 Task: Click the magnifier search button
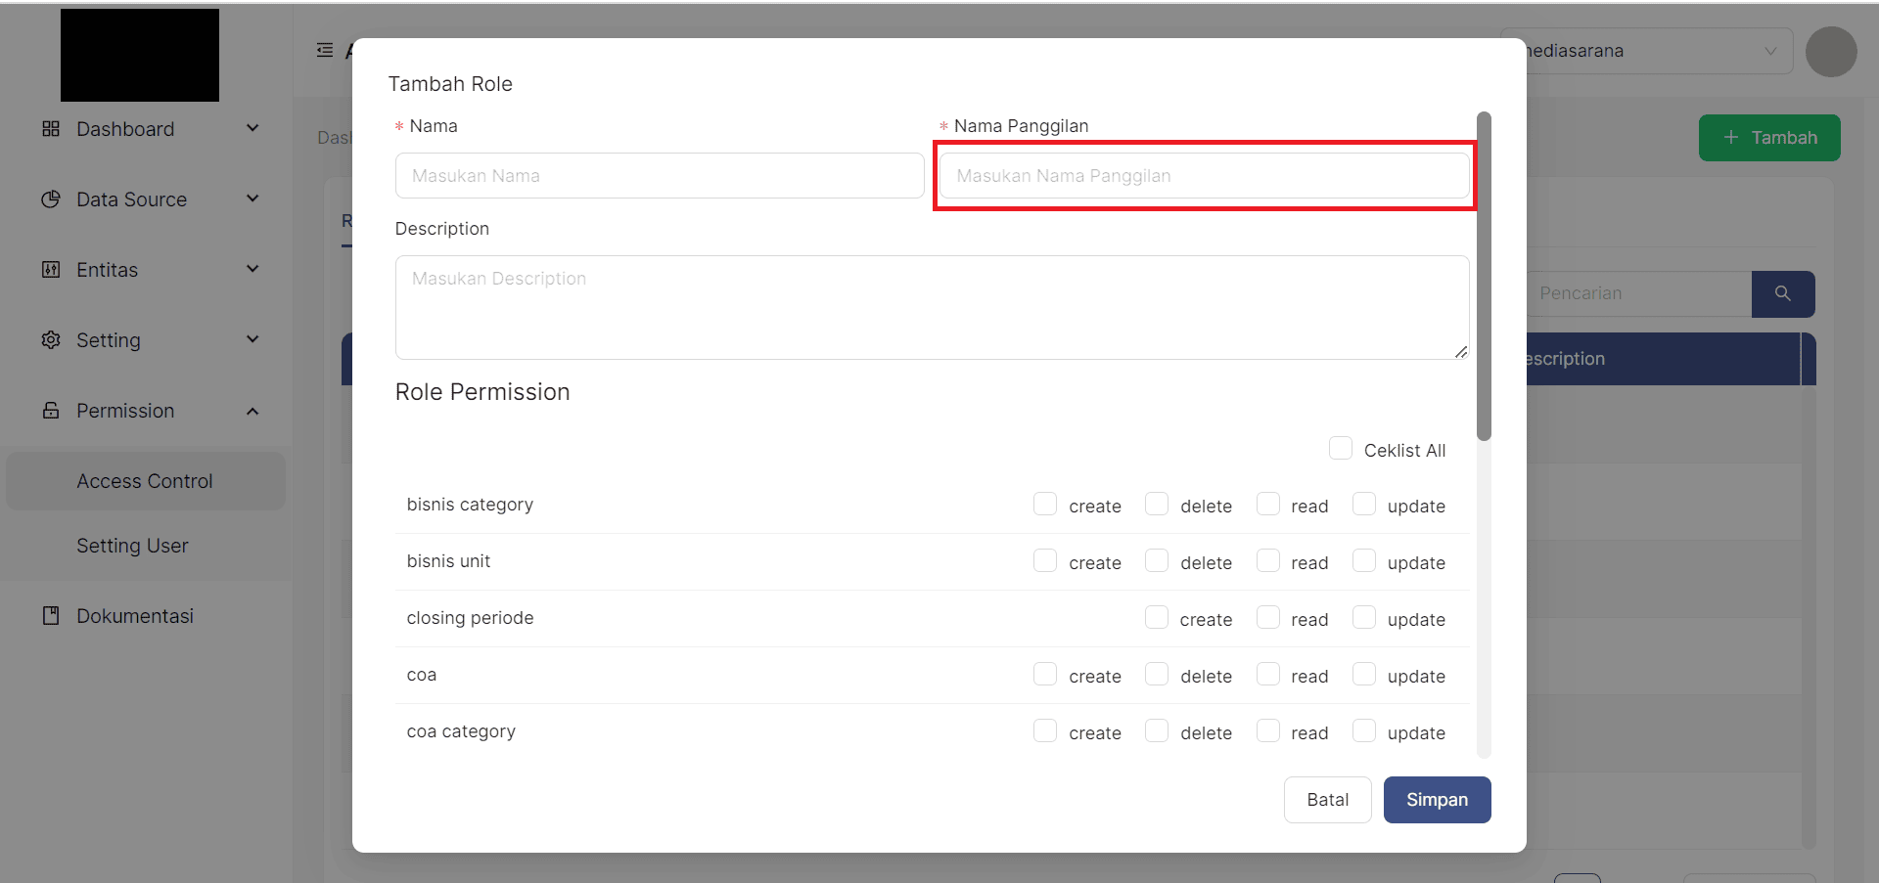[x=1782, y=293]
